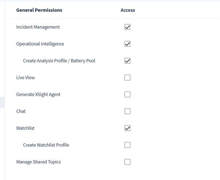Screen dimensions: 220x180
Task: Click the Live View permission label
Action: coord(26,78)
